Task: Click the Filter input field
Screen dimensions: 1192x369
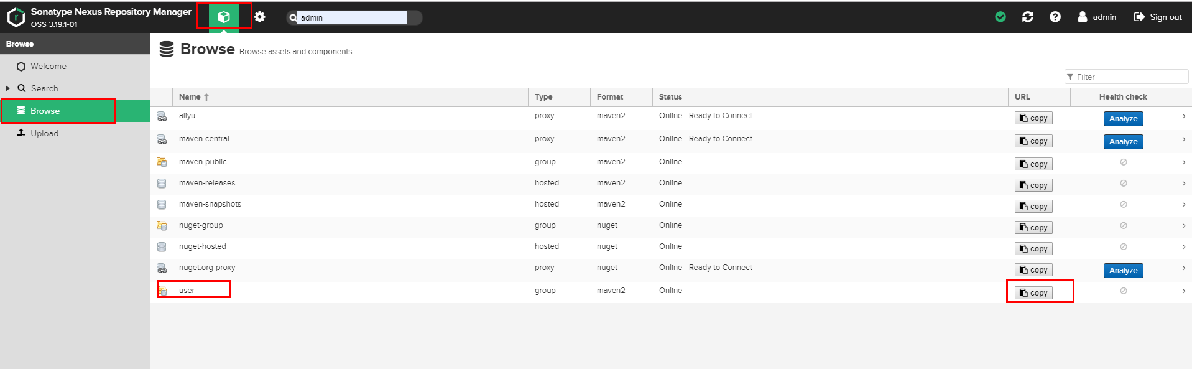Action: point(1126,77)
